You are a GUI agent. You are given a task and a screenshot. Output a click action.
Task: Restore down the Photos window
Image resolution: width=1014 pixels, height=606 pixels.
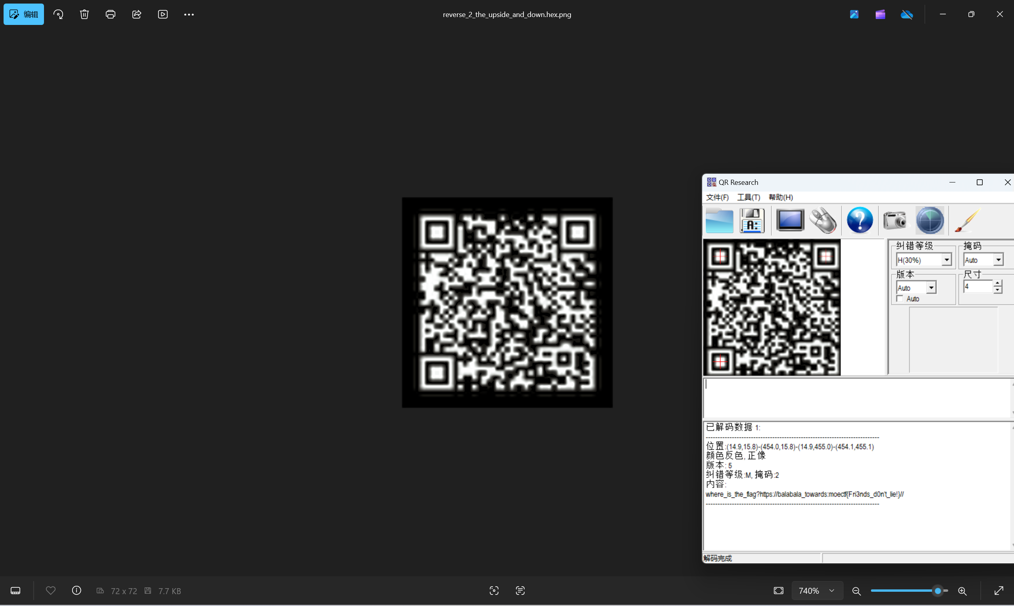(x=971, y=14)
